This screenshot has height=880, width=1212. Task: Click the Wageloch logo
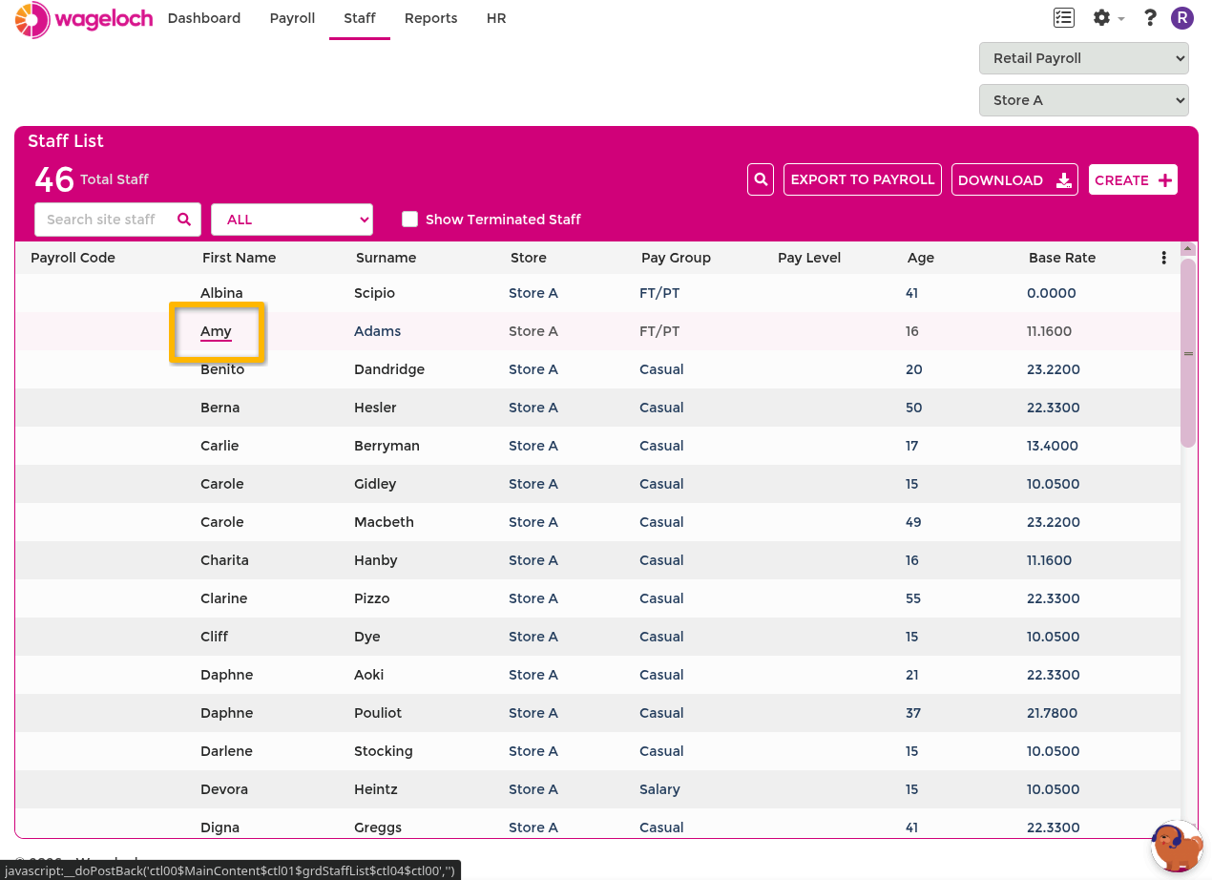point(83,19)
